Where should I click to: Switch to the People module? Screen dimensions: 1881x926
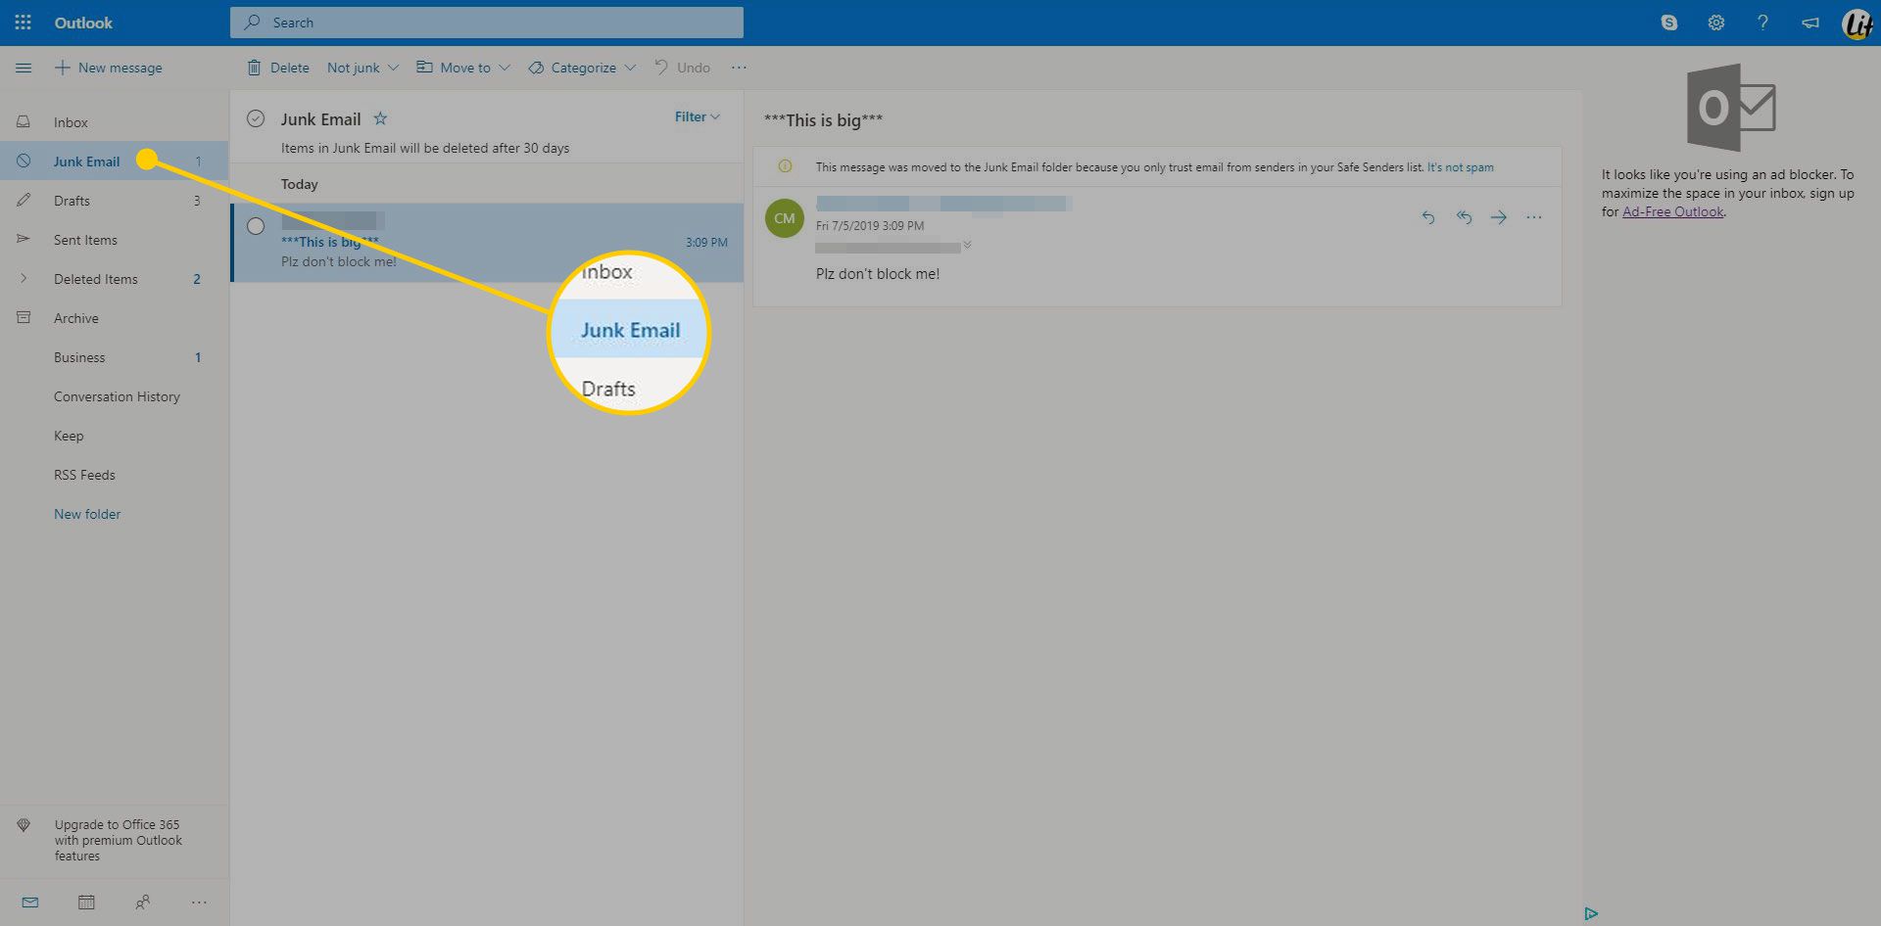coord(143,902)
